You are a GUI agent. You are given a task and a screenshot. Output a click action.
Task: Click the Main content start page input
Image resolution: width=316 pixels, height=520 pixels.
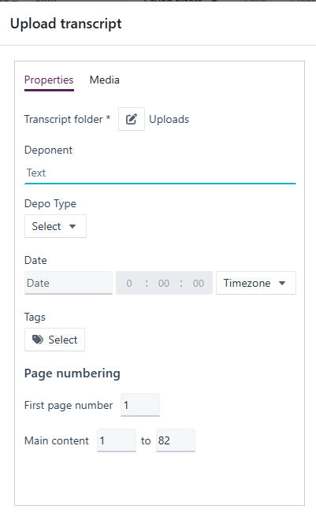pyautogui.click(x=117, y=440)
